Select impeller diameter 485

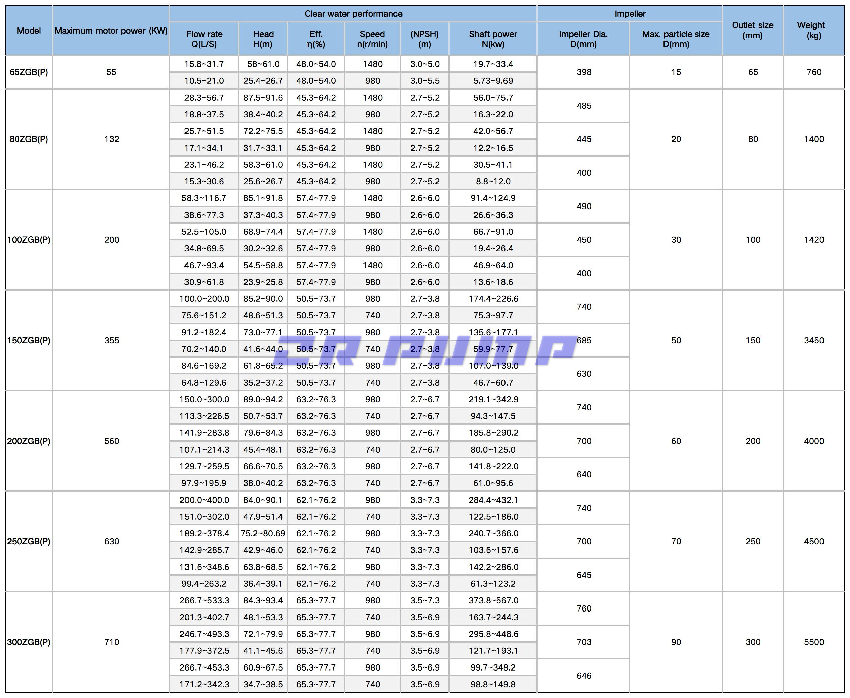click(583, 106)
